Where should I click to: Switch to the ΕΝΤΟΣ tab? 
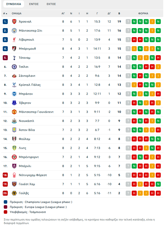34,4
